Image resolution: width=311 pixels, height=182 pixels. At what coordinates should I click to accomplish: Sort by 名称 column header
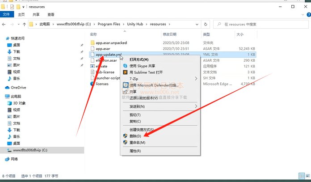pyautogui.click(x=93, y=34)
